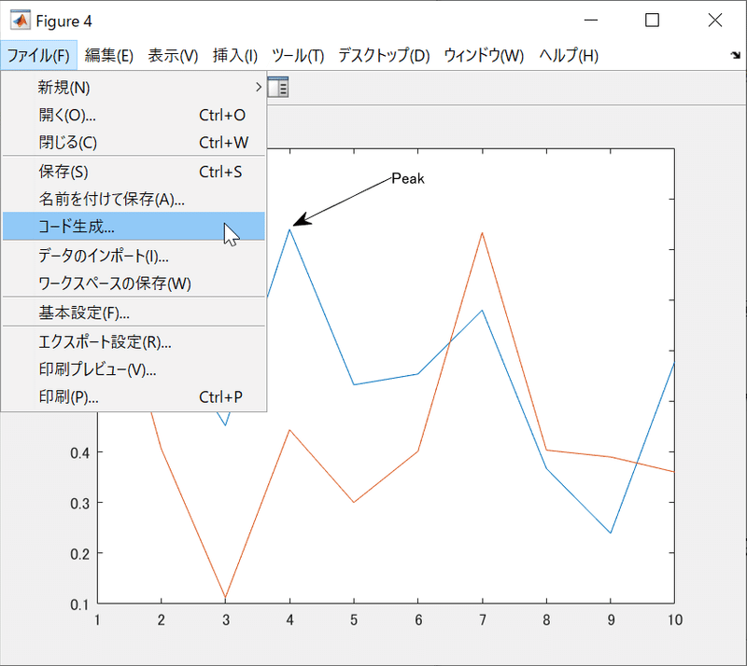Screen dimensions: 747x666
Task: Click the x-axis label 10
Action: tap(674, 619)
